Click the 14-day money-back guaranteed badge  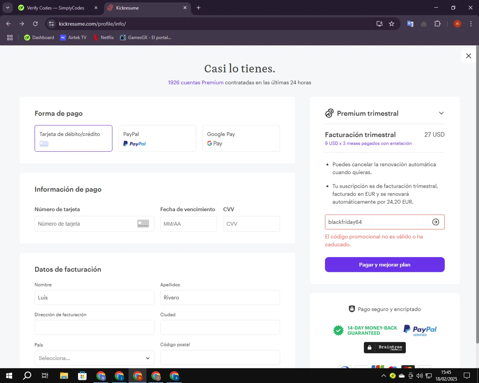pos(365,330)
